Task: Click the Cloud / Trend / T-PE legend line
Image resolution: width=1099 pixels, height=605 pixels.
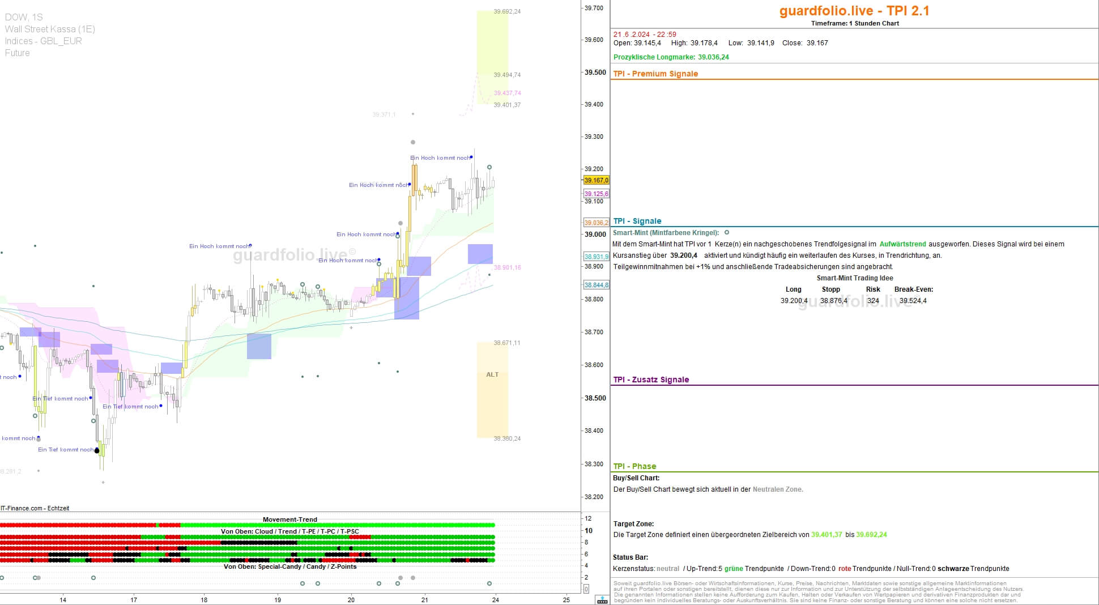Action: coord(290,531)
